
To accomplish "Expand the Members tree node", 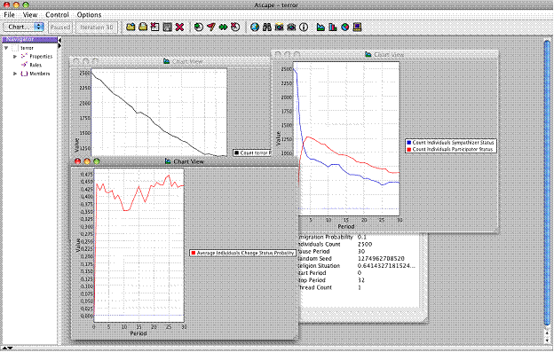I will [x=15, y=74].
